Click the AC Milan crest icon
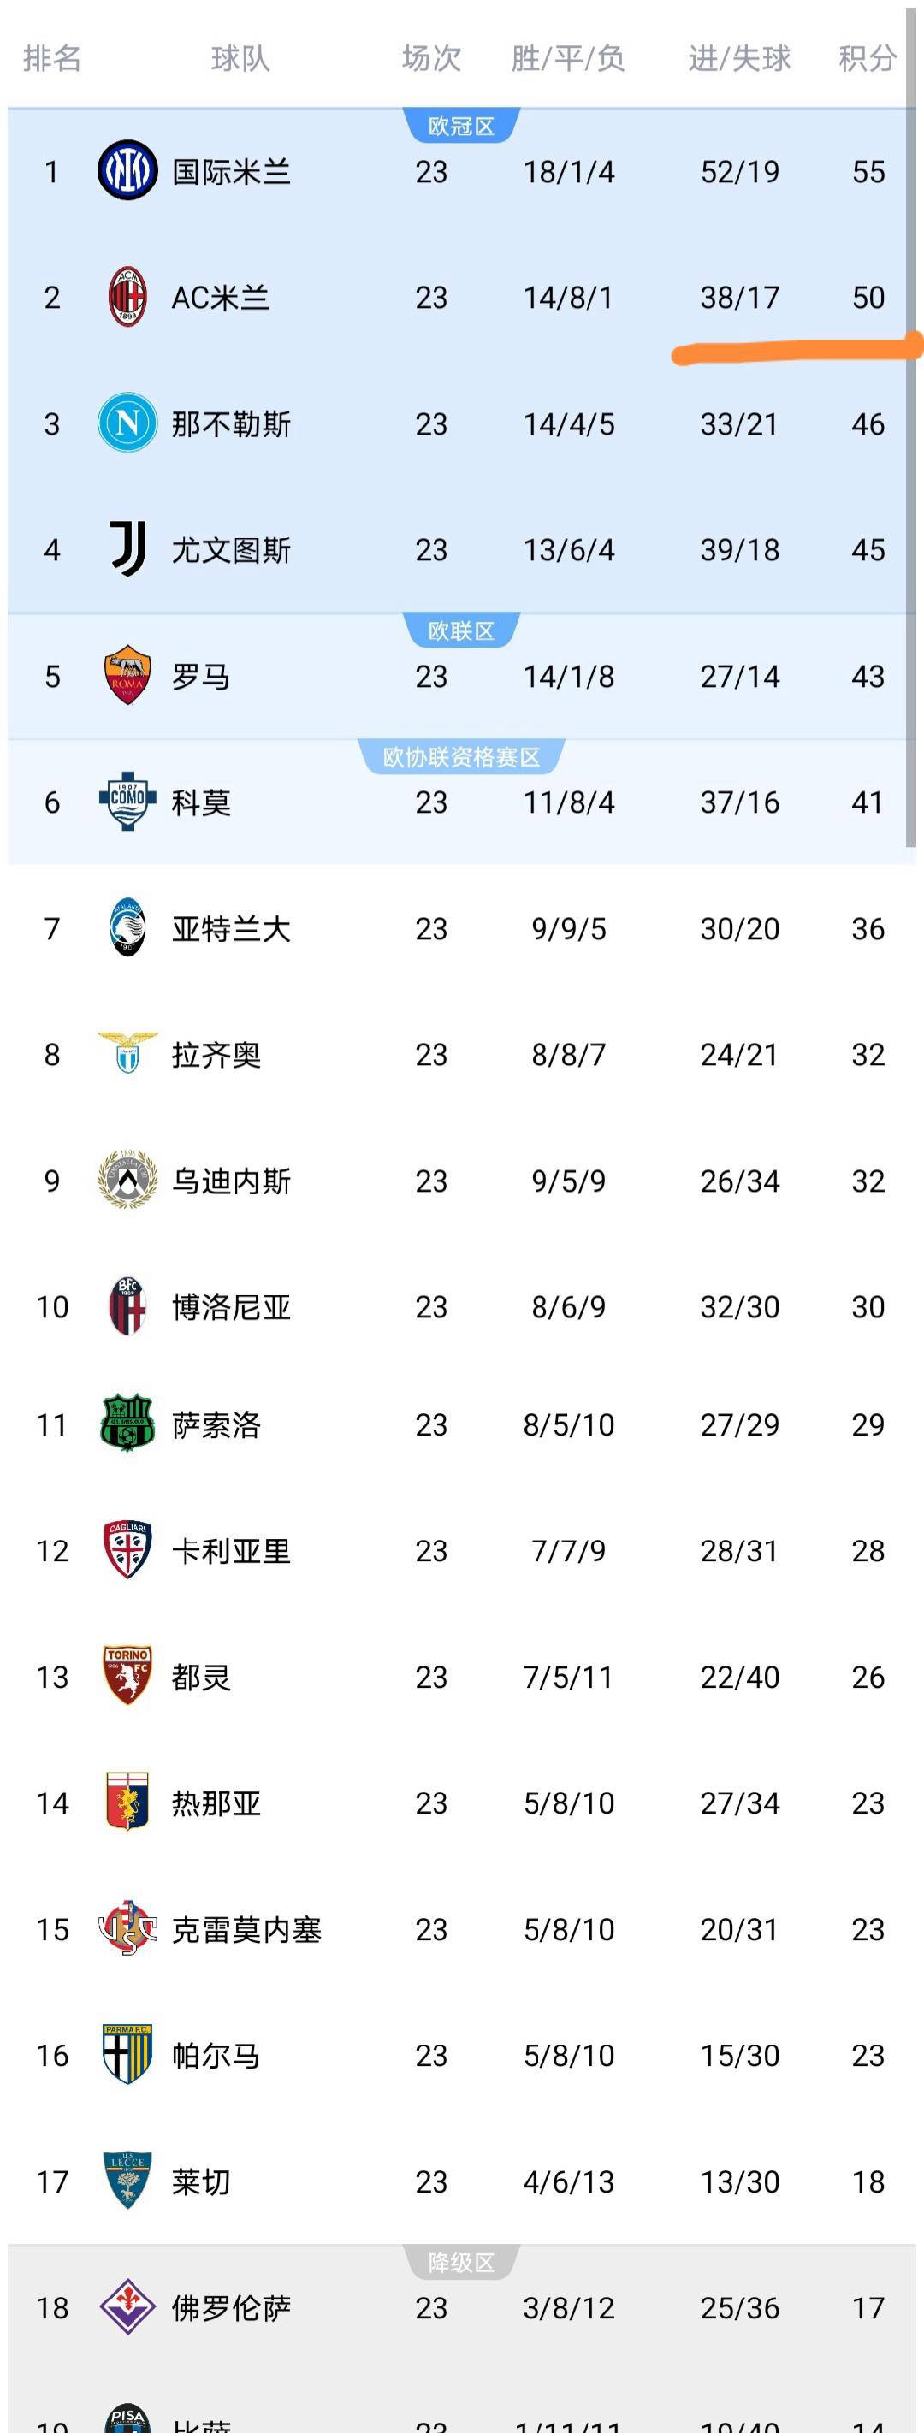Screen dimensions: 924x2433 pos(127,298)
